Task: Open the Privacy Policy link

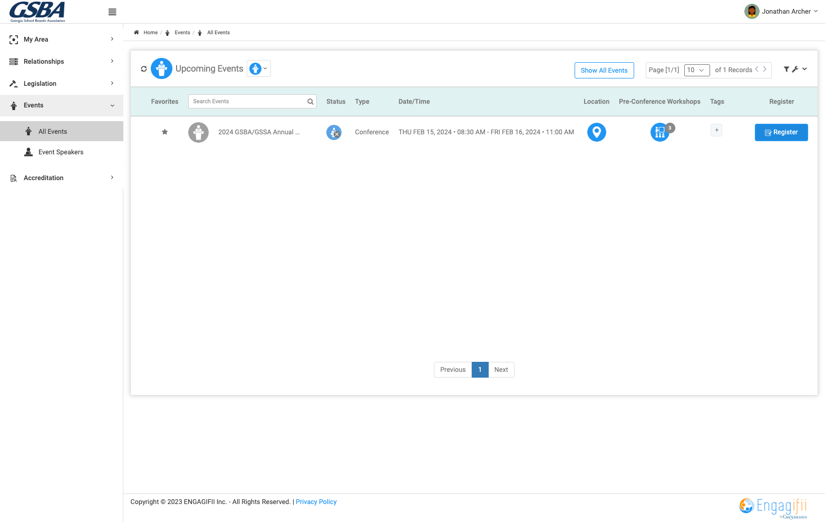Action: pos(316,502)
